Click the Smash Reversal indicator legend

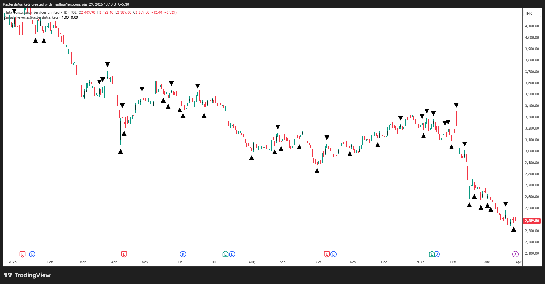point(33,17)
